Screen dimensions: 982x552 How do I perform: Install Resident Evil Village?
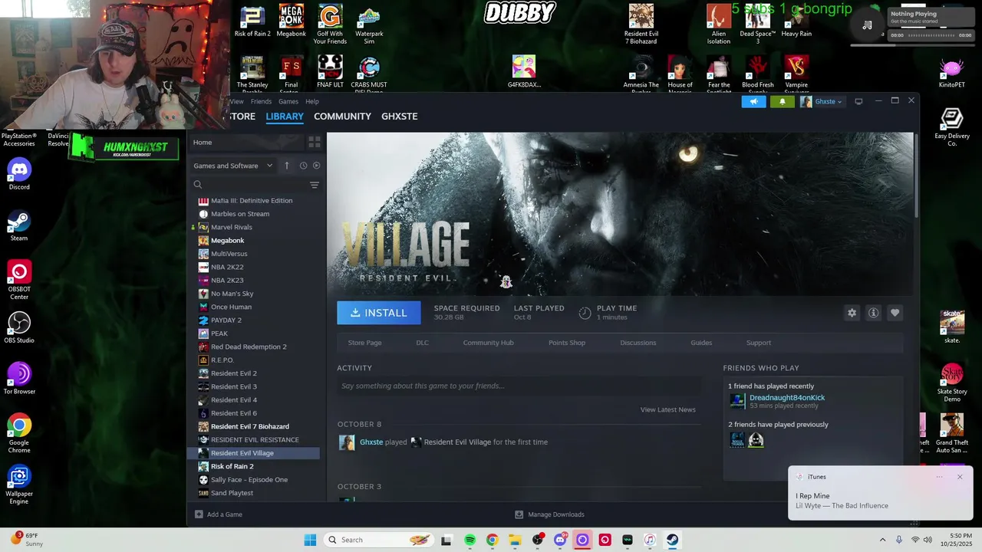coord(379,313)
